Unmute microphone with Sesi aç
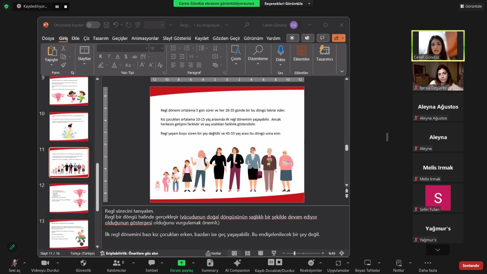The image size is (487, 274). [x=14, y=263]
